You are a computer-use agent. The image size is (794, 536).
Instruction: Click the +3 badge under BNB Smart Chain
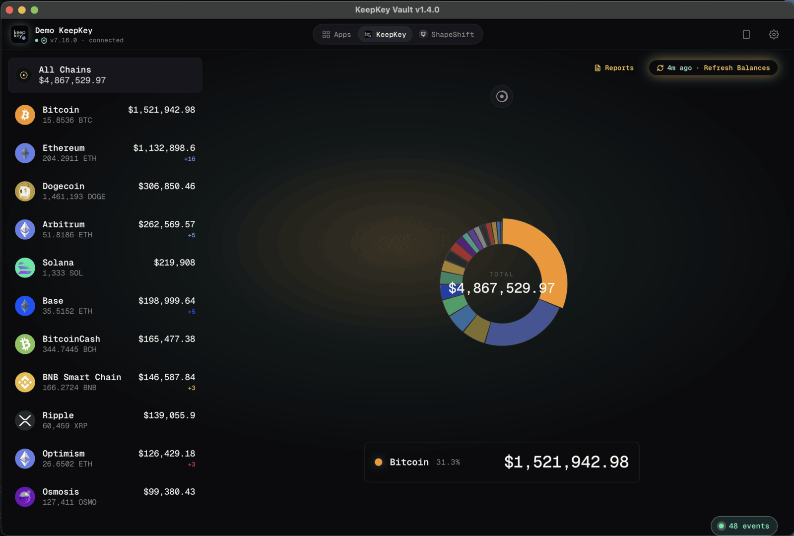pos(192,388)
